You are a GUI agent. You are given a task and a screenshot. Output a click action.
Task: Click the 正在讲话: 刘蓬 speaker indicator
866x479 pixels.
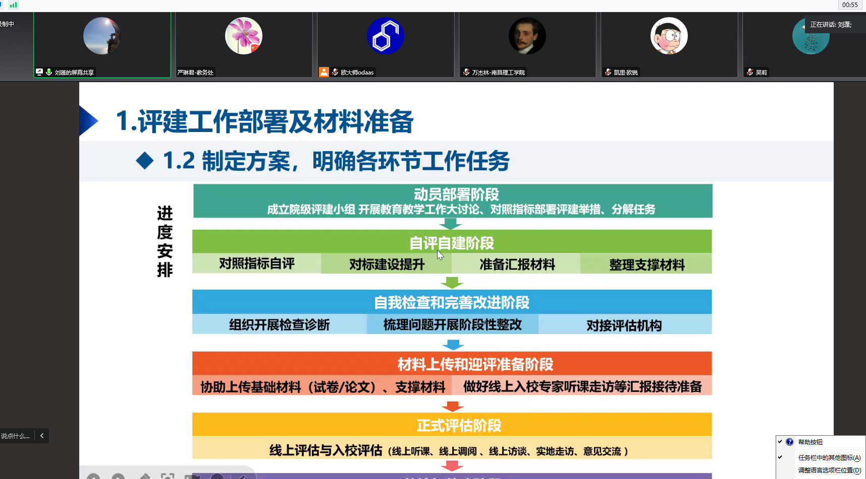coord(831,25)
